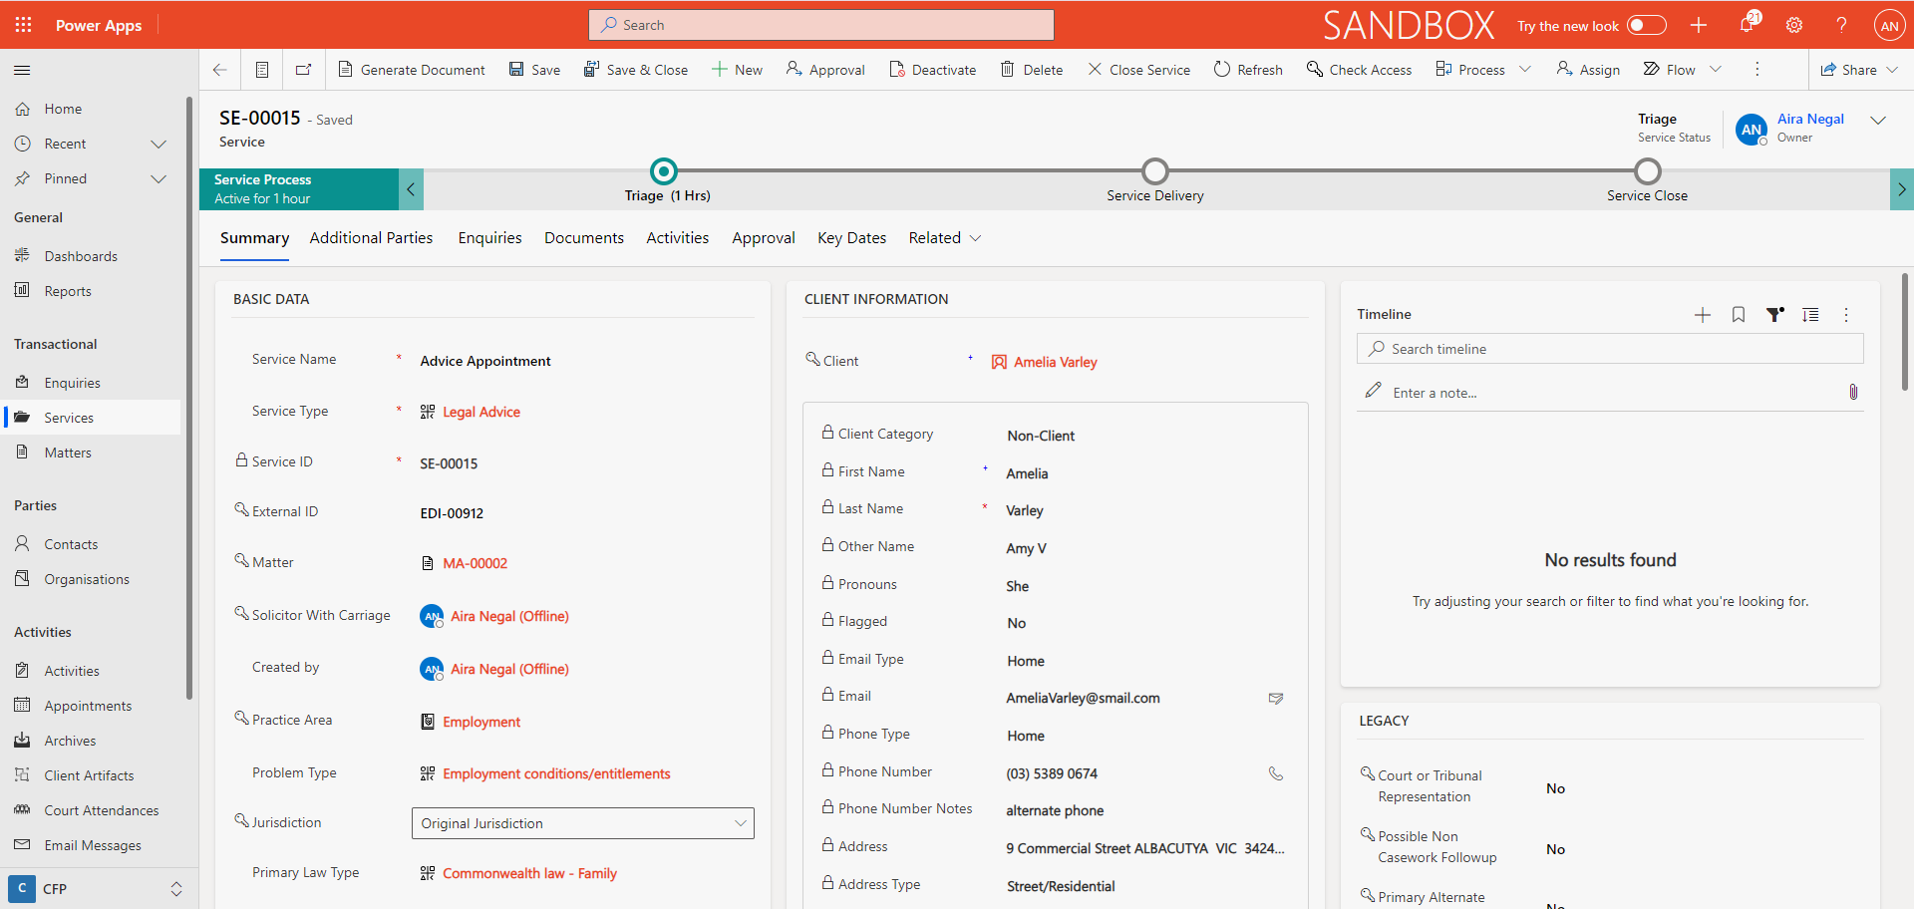
Task: Switch to the Documents tab
Action: (x=584, y=238)
